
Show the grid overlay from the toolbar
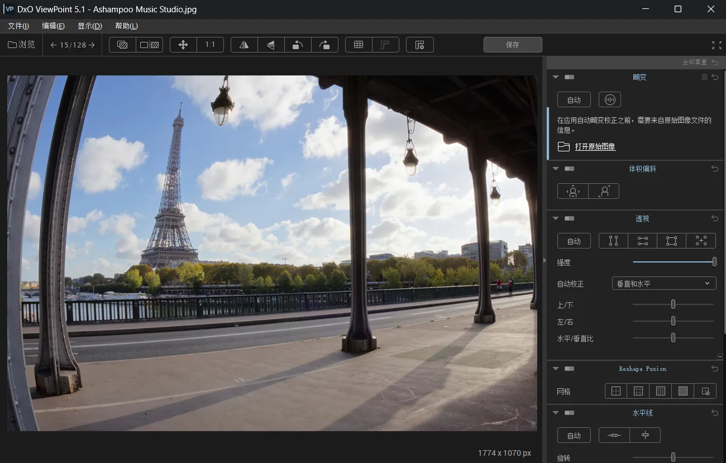pyautogui.click(x=359, y=45)
